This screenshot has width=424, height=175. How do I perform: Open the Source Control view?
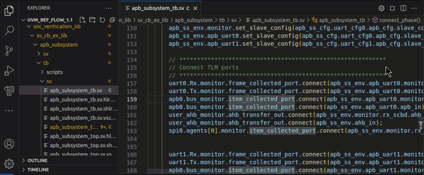(x=9, y=50)
